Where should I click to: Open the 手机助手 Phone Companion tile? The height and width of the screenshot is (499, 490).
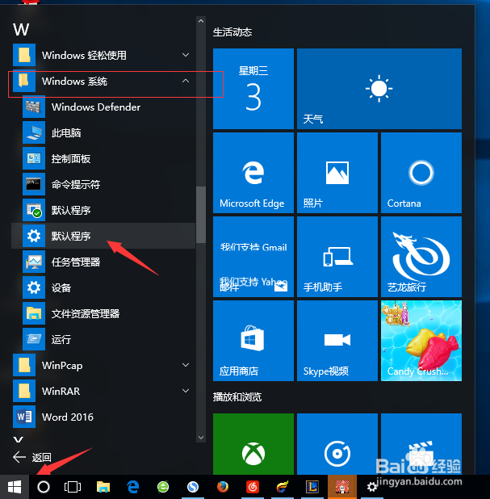tap(337, 257)
